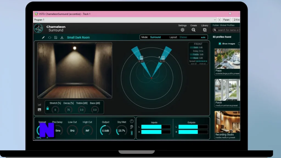Click mute all in FRONT panel
This screenshot has width=281, height=158.
click(202, 64)
